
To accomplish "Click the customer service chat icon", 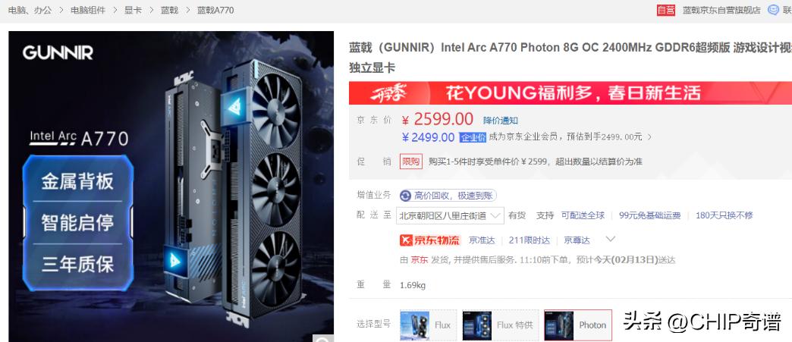I will click(x=773, y=10).
